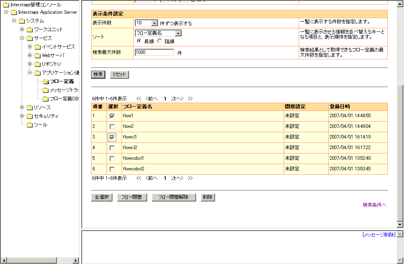
Task: Uncheck the flow1 selection checkbox
Action: 112,116
